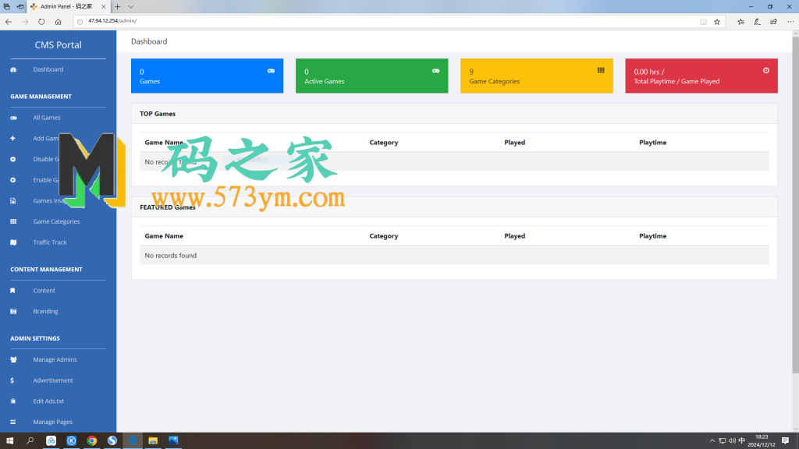Click the green Active Games card
This screenshot has height=449, width=799.
click(x=371, y=76)
